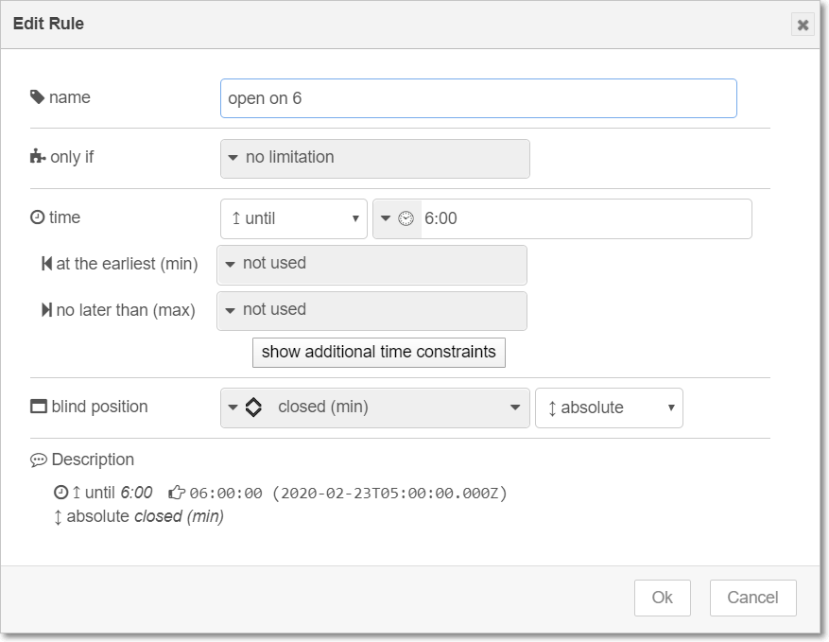829x642 pixels.
Task: Open the time value type selector arrow
Action: (386, 218)
